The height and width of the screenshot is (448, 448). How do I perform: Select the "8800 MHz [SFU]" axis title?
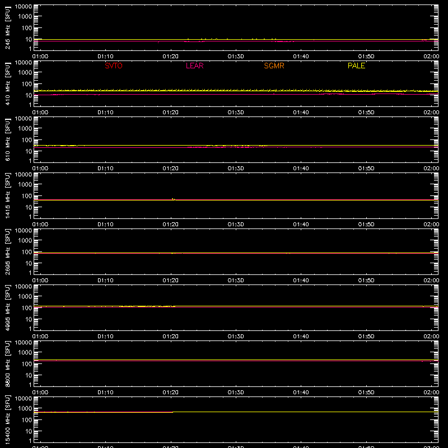pos(7,363)
